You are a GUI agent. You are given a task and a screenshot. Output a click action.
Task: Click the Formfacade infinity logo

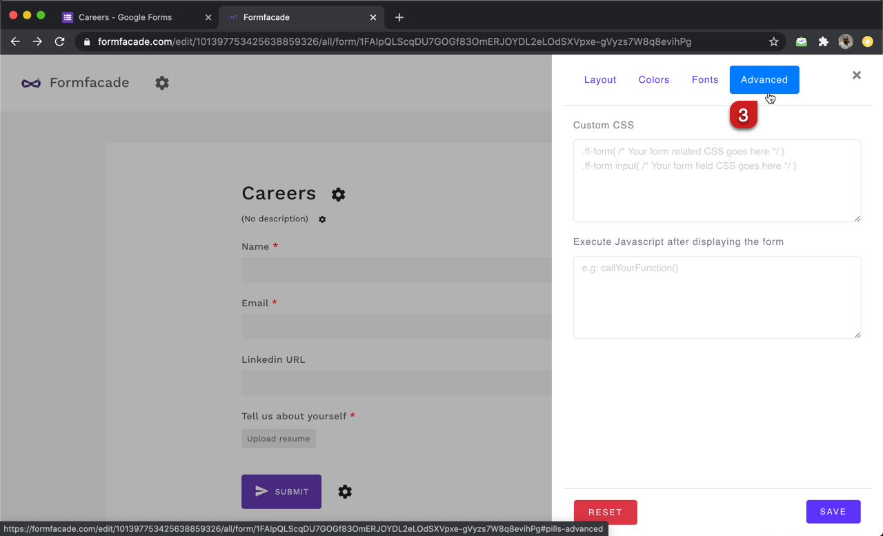(31, 83)
